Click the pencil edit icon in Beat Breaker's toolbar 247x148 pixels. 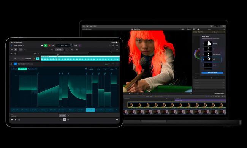[x=13, y=69]
